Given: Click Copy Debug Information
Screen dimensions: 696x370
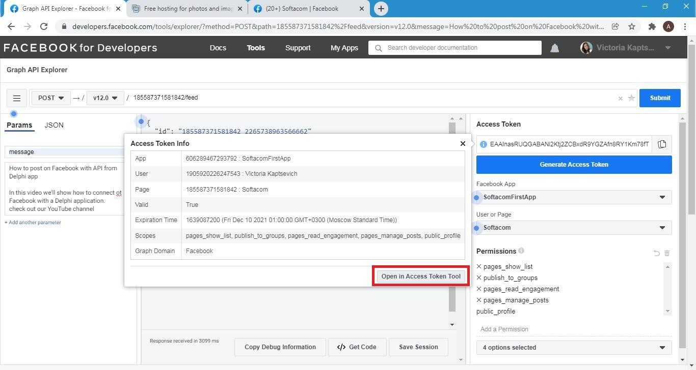Looking at the screenshot, I should [280, 347].
